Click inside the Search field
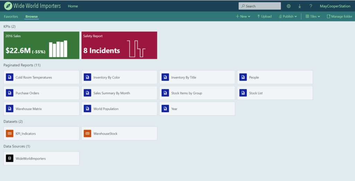 point(260,6)
